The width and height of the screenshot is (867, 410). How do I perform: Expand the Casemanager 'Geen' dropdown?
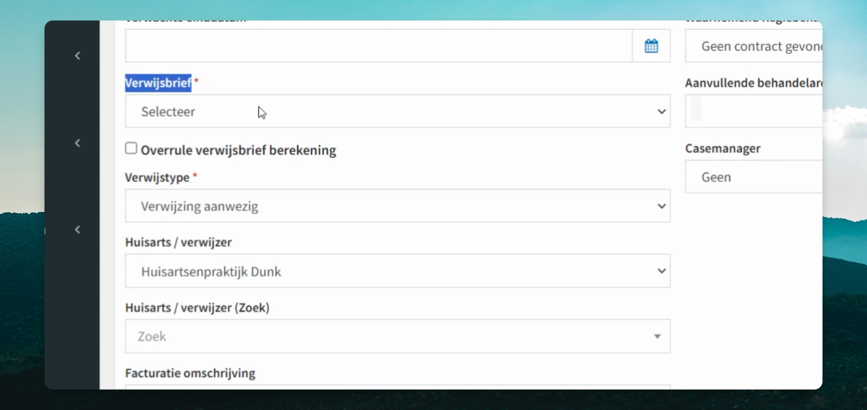coord(753,177)
